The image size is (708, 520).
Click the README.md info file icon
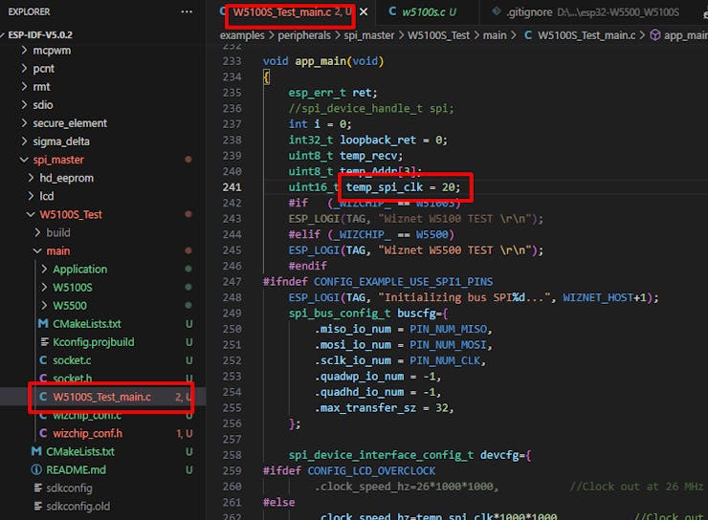[38, 469]
